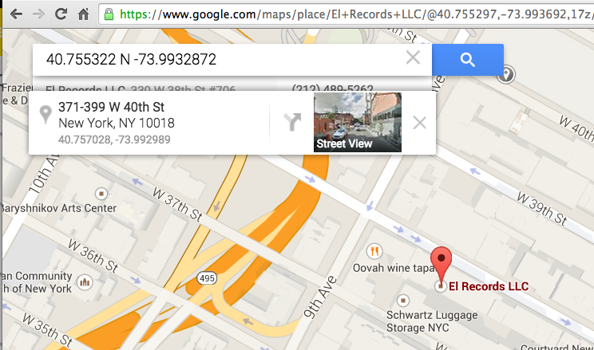The image size is (594, 350).
Task: Click the Route 495 highway shield
Action: click(x=207, y=278)
